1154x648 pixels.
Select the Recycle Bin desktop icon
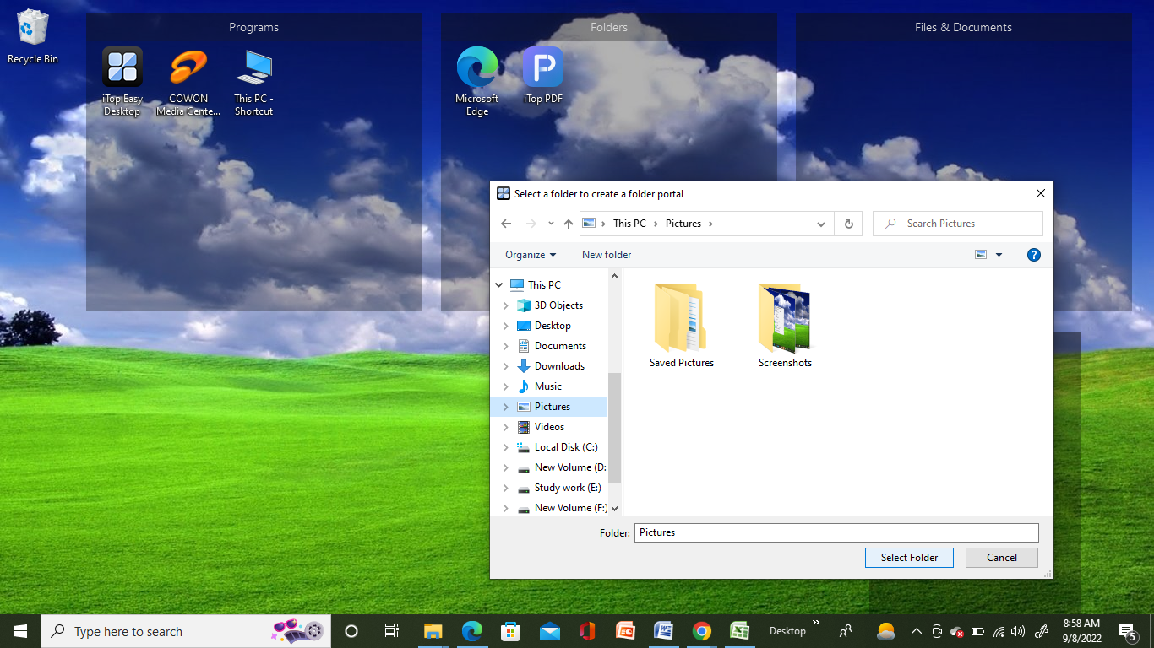[33, 36]
